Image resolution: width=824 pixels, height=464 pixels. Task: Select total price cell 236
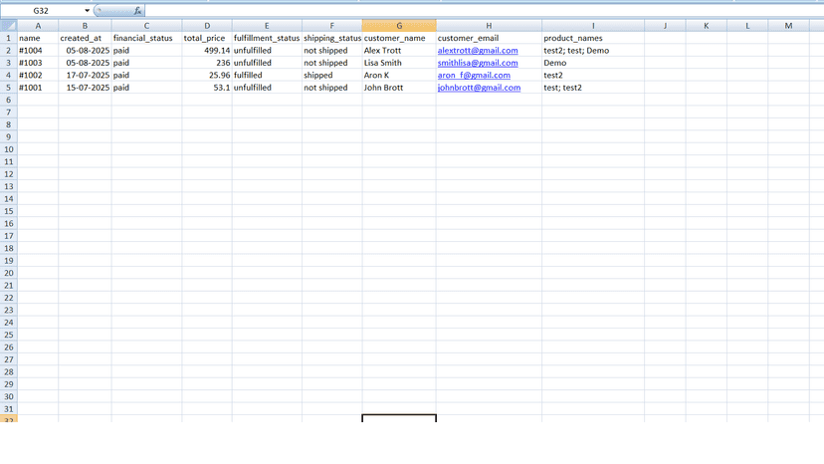(x=207, y=63)
